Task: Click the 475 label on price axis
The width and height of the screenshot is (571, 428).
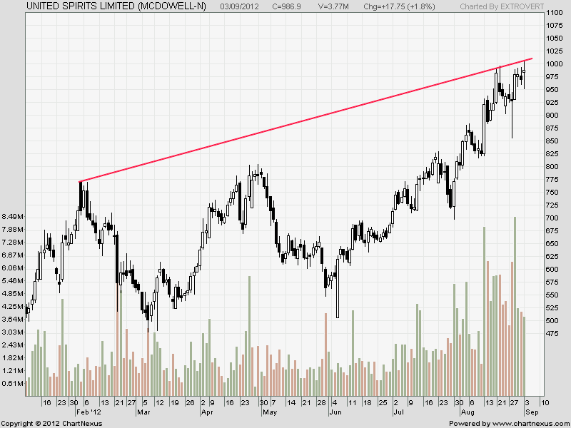Action: (x=552, y=333)
